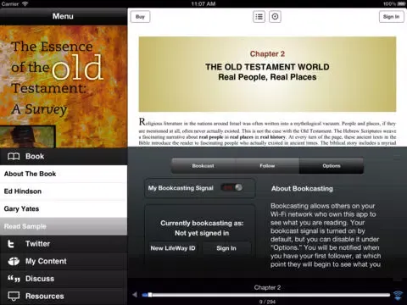Click the page progress slider handle
407x305 pixels.
[150, 295]
